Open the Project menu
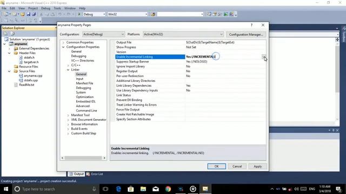 click(33, 9)
